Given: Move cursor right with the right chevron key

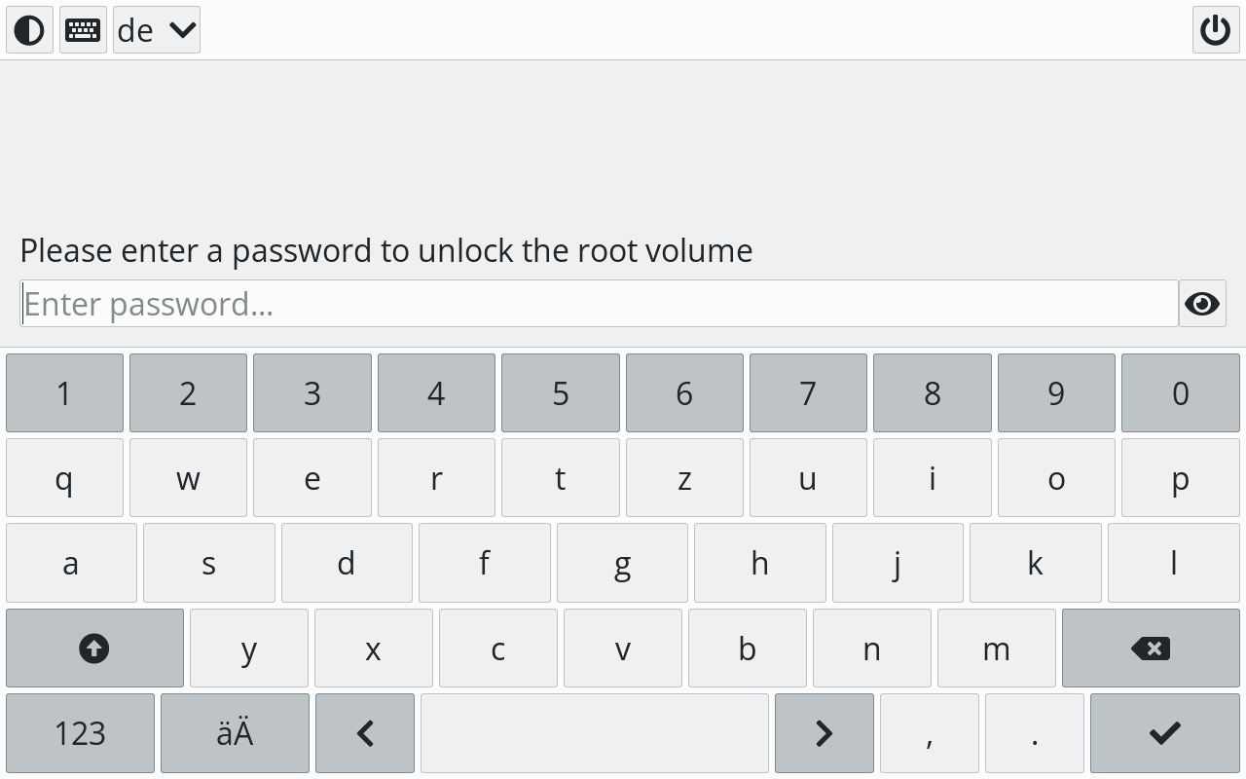Looking at the screenshot, I should tap(824, 733).
